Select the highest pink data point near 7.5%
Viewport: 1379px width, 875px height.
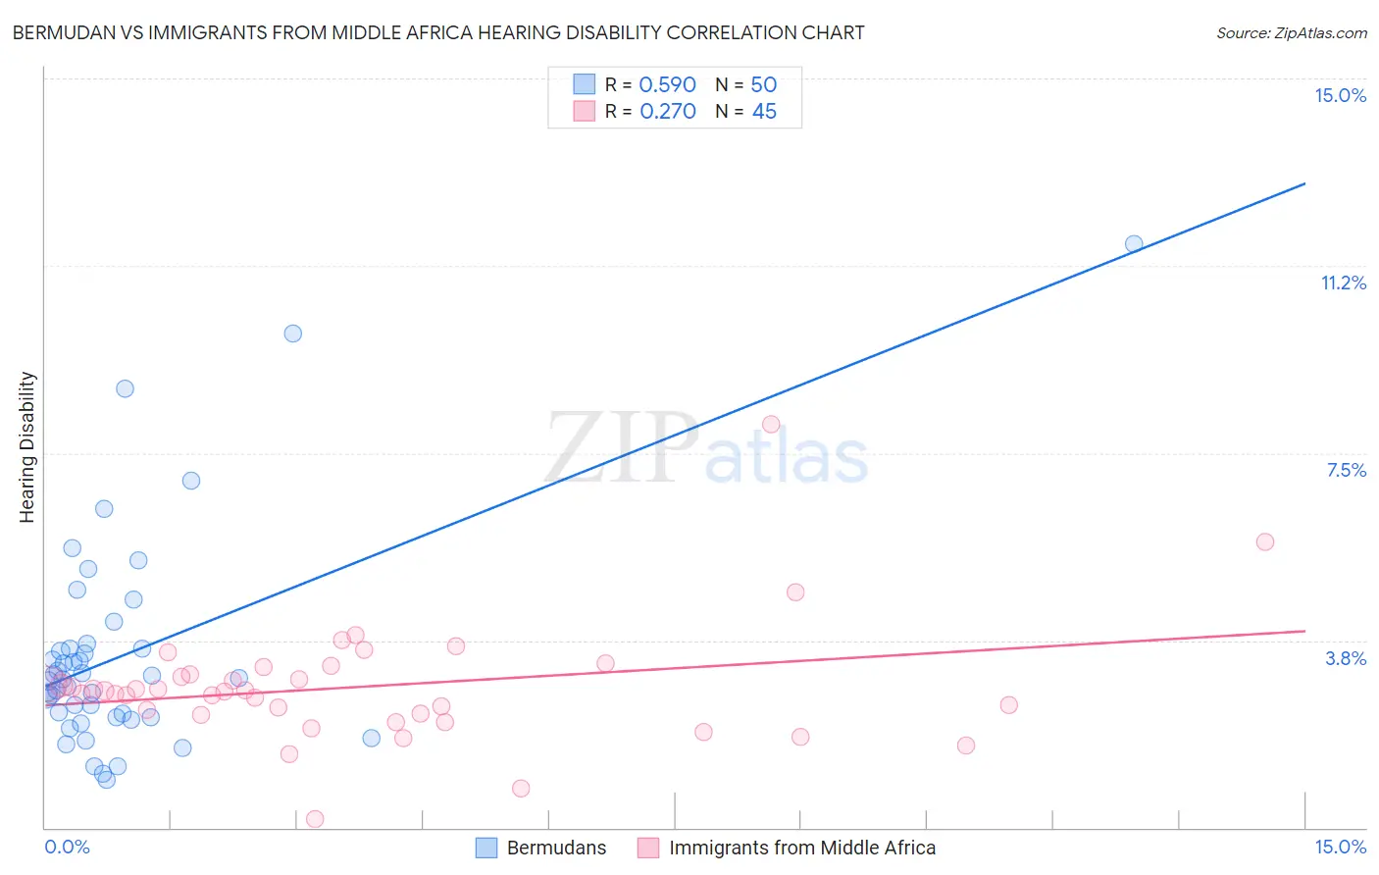[771, 424]
